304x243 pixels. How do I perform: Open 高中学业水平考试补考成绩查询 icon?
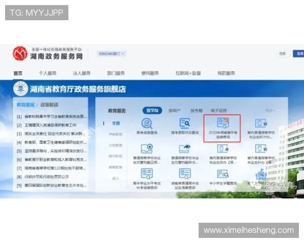pyautogui.click(x=147, y=174)
